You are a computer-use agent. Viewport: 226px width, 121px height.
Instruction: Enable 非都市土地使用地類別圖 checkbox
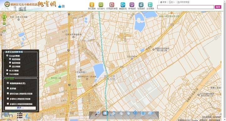coord(8,104)
